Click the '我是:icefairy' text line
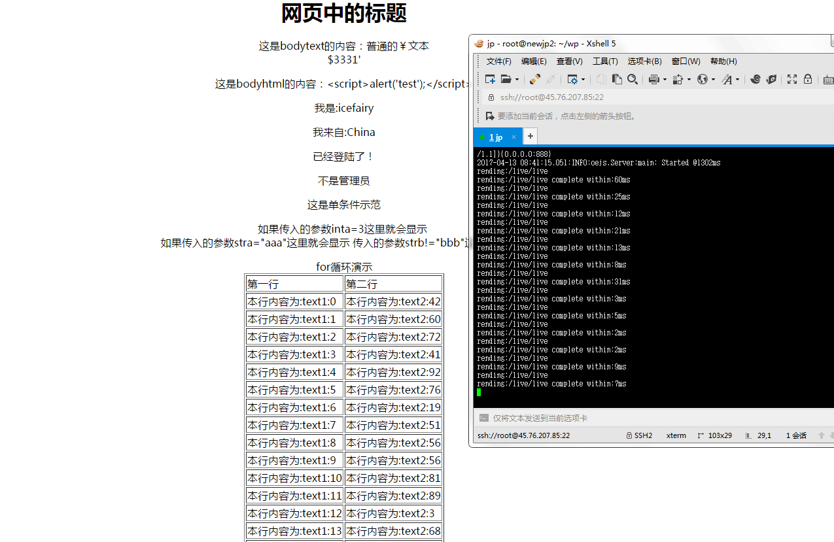Image resolution: width=834 pixels, height=542 pixels. click(344, 108)
